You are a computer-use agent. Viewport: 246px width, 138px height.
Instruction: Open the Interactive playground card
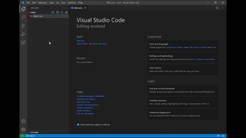pyautogui.click(x=183, y=114)
